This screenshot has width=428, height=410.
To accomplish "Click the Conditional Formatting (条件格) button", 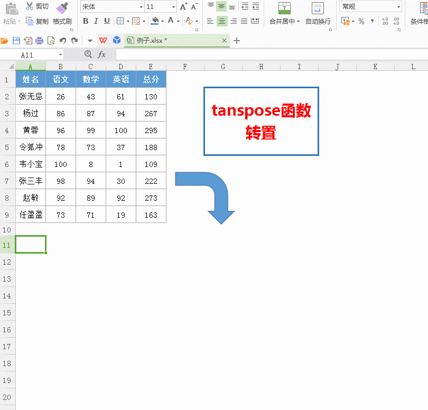I will point(420,14).
